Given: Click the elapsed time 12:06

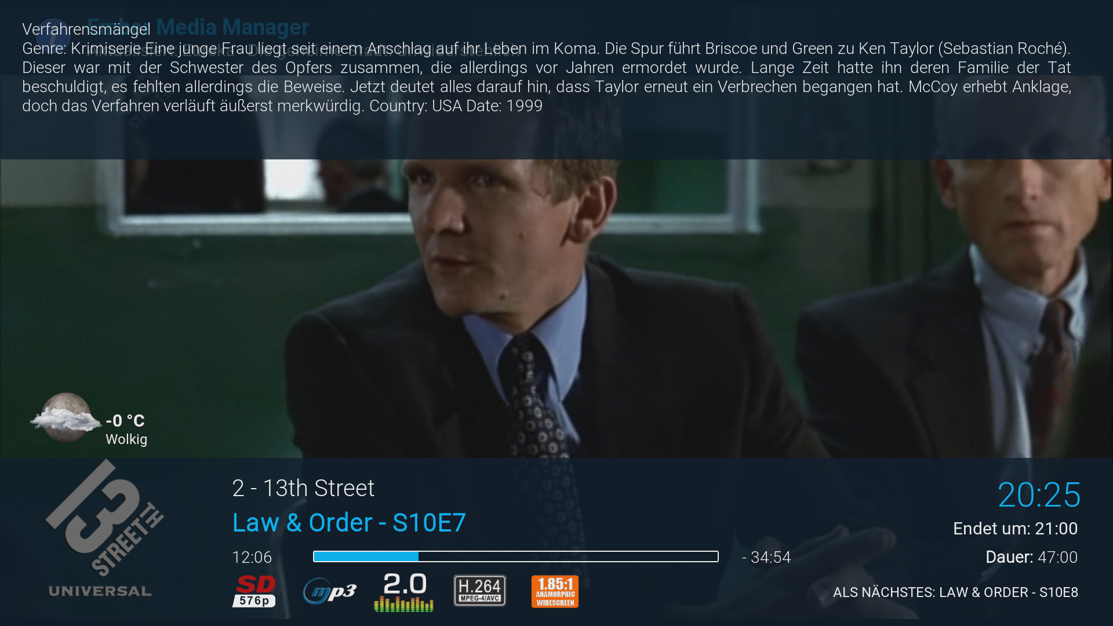Looking at the screenshot, I should click(252, 557).
